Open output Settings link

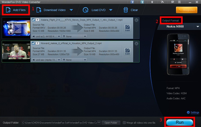coord(195,112)
